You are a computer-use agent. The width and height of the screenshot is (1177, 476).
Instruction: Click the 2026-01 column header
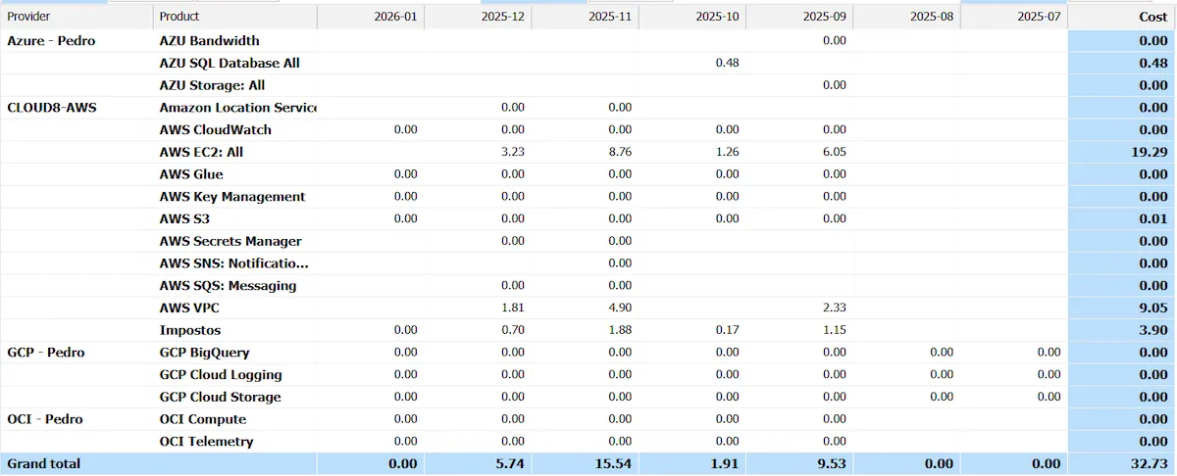coord(371,17)
